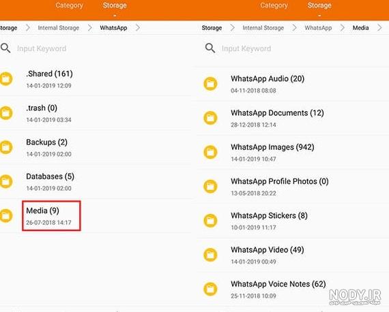This screenshot has height=312, width=389.
Task: Go to Internal Storage breadcrumb in right pane
Action: (x=263, y=28)
